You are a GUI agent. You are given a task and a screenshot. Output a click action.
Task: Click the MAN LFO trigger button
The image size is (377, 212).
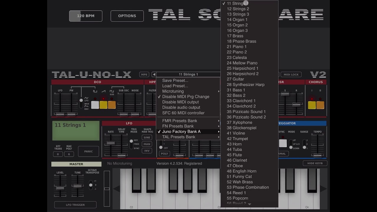click(x=147, y=144)
